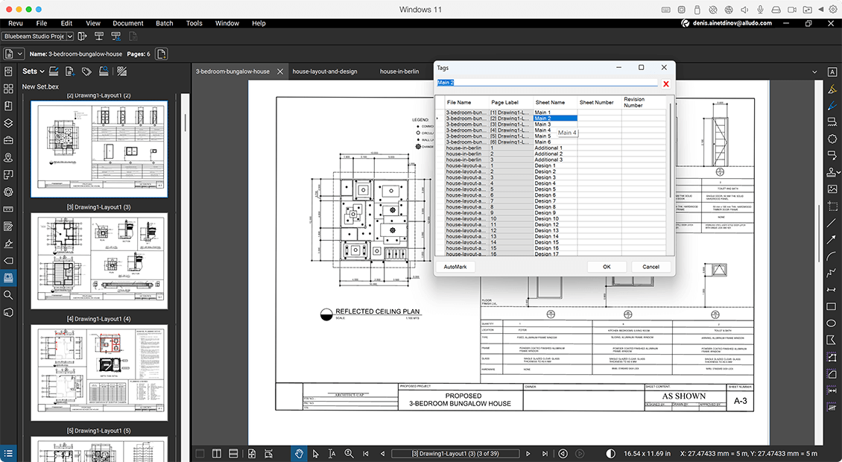Switch to side-by-side page view
842x462 pixels.
coord(217,453)
